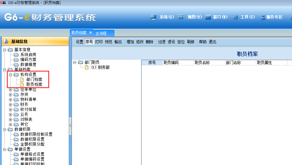Click the 物料清单 folder icon
This screenshot has width=292, height=165.
tap(16, 99)
